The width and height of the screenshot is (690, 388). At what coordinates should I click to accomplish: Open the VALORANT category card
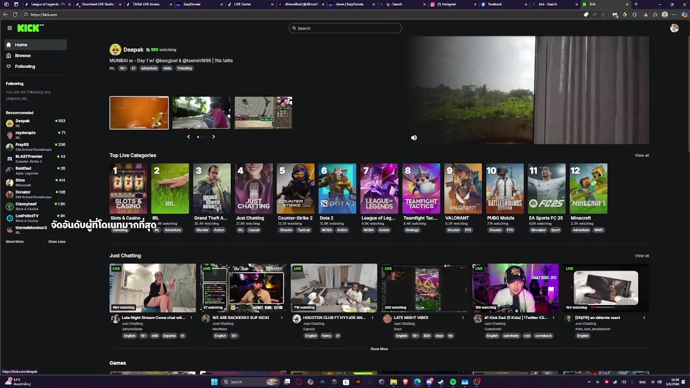(463, 189)
